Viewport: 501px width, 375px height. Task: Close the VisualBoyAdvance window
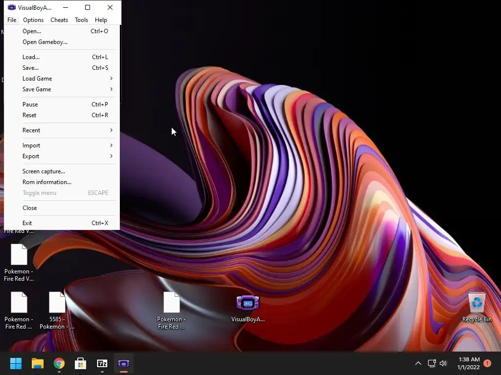click(110, 7)
